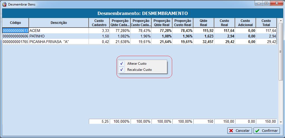
Task: Click ACEM Custo Cadastro value 3,33
Action: pos(99,31)
